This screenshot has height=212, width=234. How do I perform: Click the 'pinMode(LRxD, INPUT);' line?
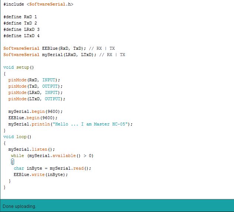click(x=36, y=92)
